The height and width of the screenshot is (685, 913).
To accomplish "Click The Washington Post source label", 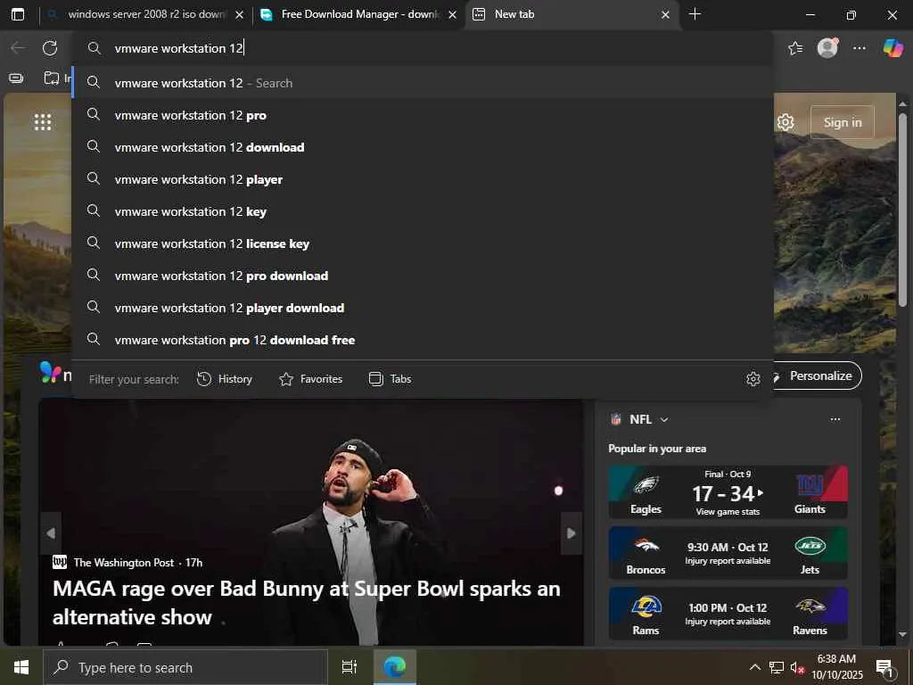I will pos(123,562).
